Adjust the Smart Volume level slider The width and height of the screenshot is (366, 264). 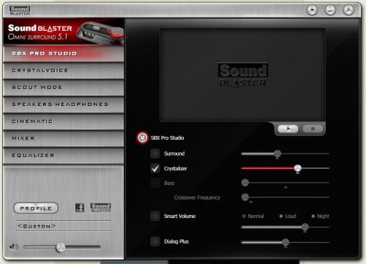[305, 227]
